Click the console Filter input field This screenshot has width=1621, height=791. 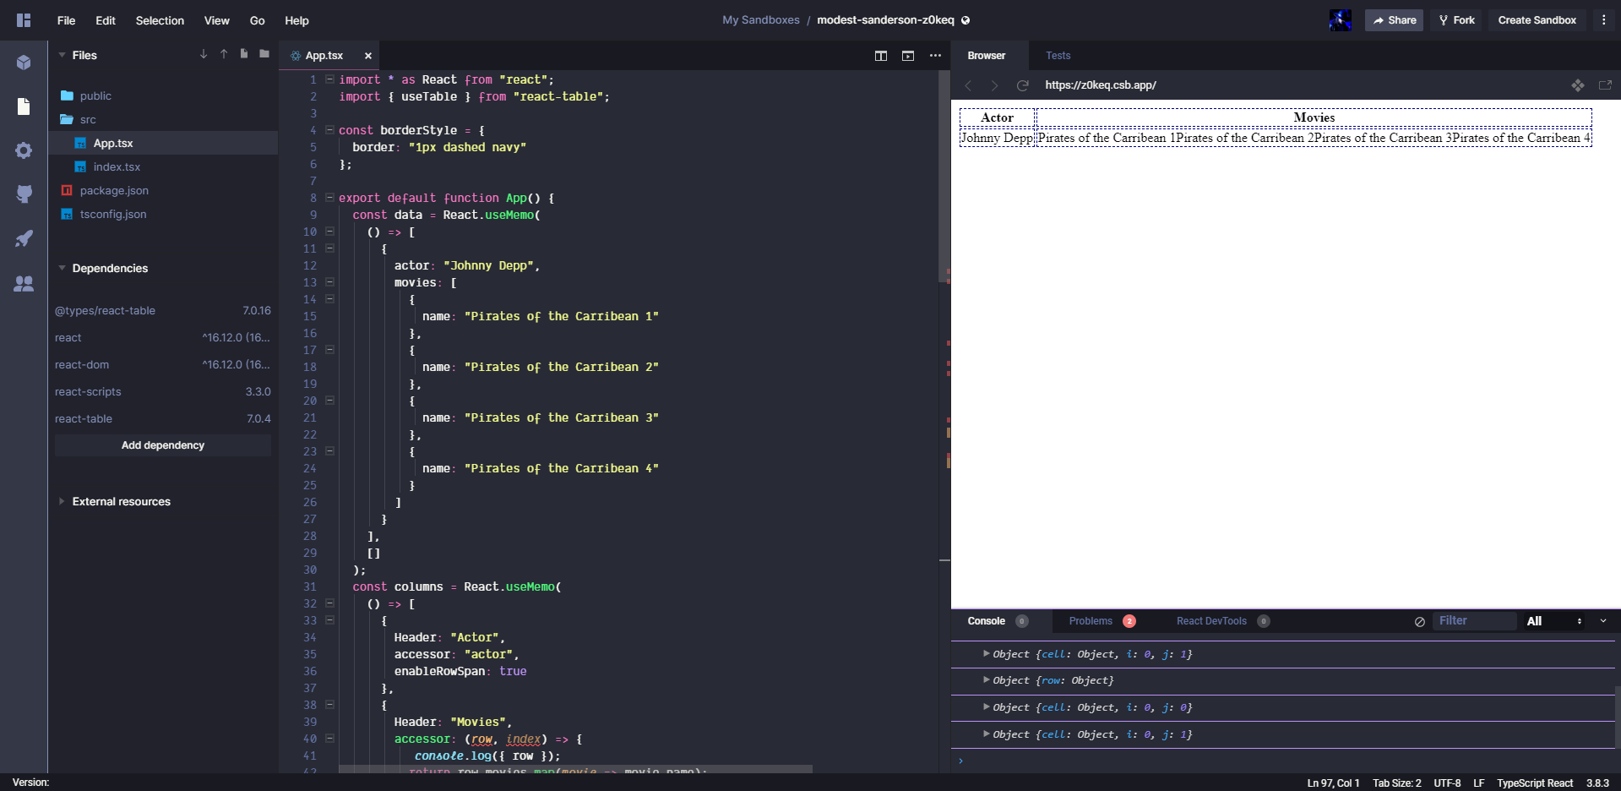[x=1473, y=621]
